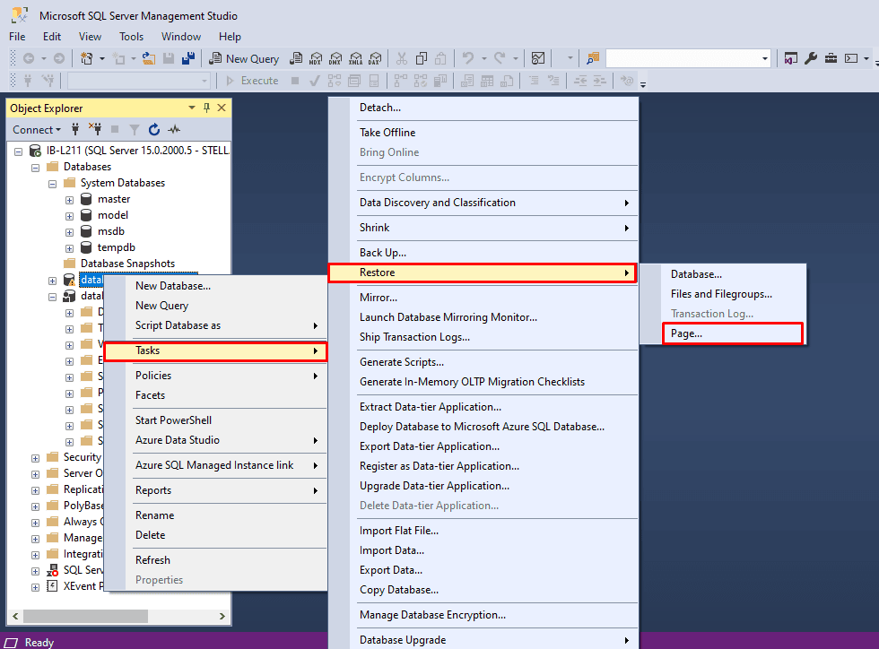Expand the tempdb database node
The image size is (879, 649).
[69, 248]
